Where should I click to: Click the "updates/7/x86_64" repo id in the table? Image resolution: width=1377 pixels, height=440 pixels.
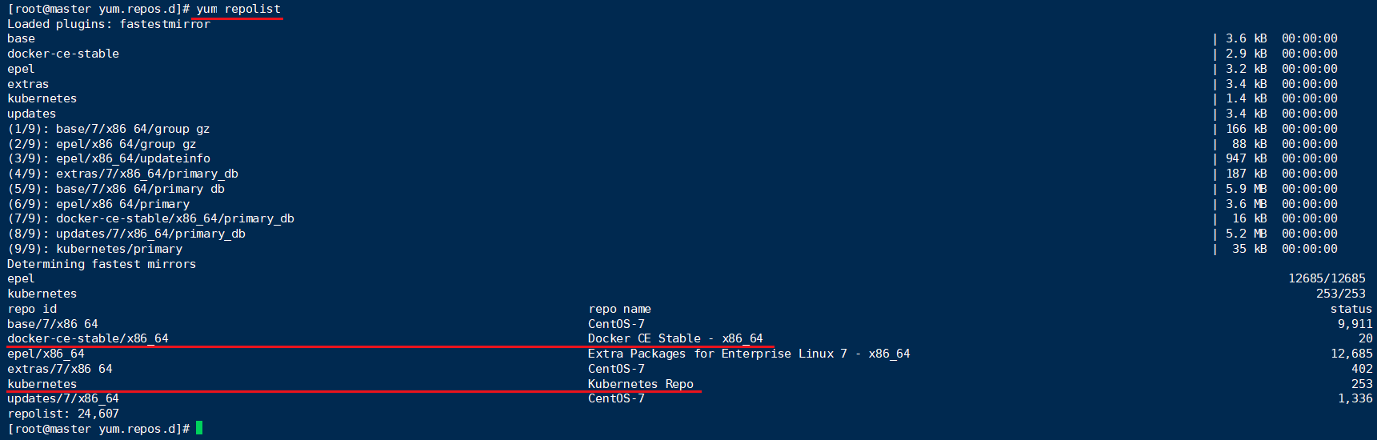[x=63, y=398]
